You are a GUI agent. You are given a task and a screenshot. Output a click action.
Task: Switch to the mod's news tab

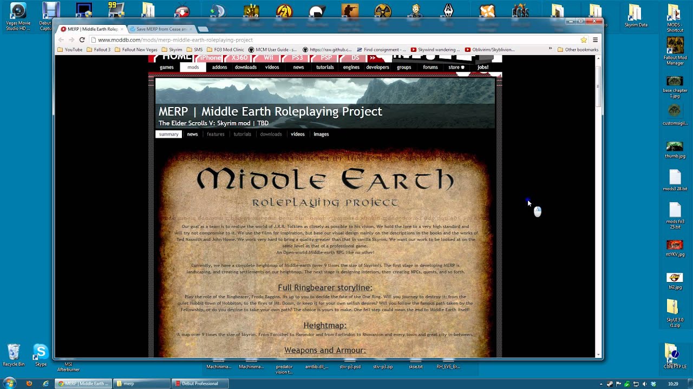(x=192, y=134)
